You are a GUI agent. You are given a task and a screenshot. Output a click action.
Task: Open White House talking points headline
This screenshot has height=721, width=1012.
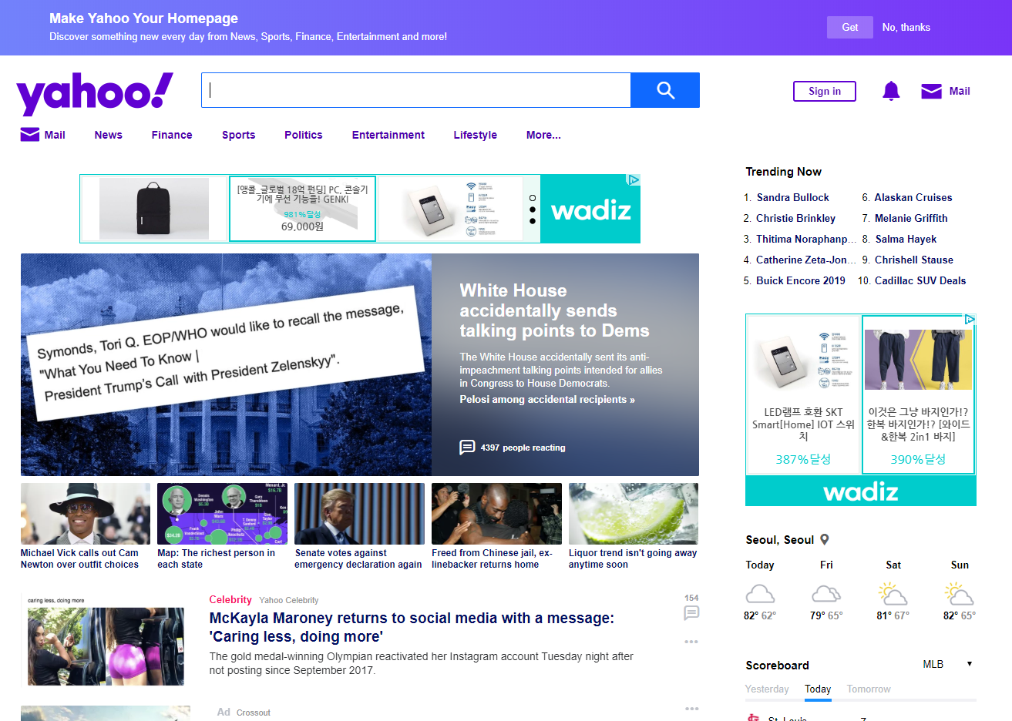click(x=554, y=310)
